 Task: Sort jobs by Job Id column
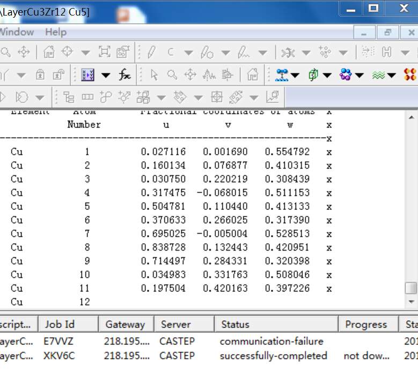[x=69, y=324]
